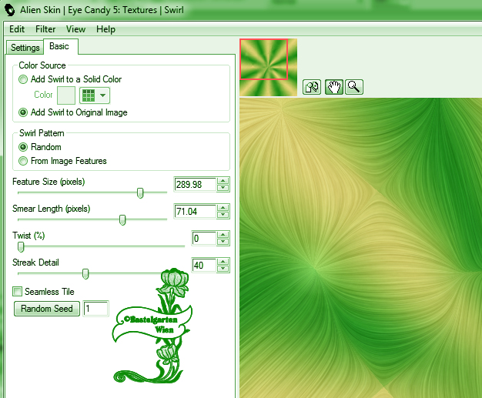
Task: Increase Smear Length with up arrow
Action: coord(223,208)
